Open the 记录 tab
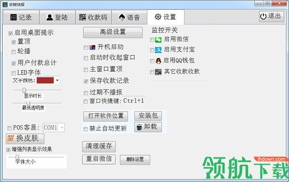Screen dimensions: 289x182 (x=21, y=17)
